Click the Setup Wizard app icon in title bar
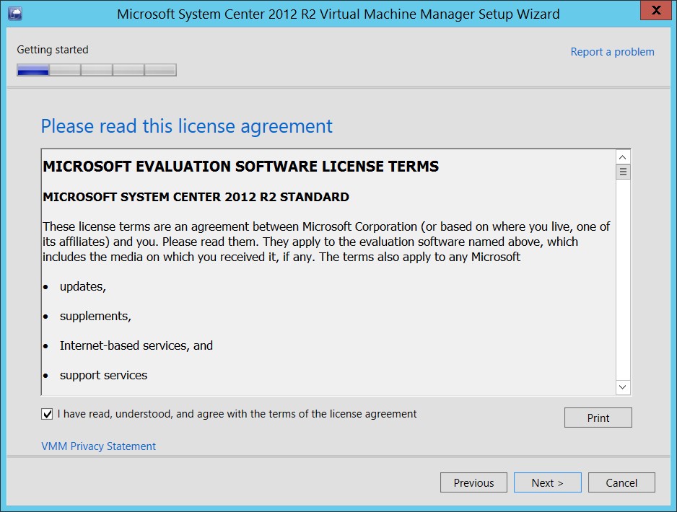Image resolution: width=677 pixels, height=512 pixels. tap(15, 14)
